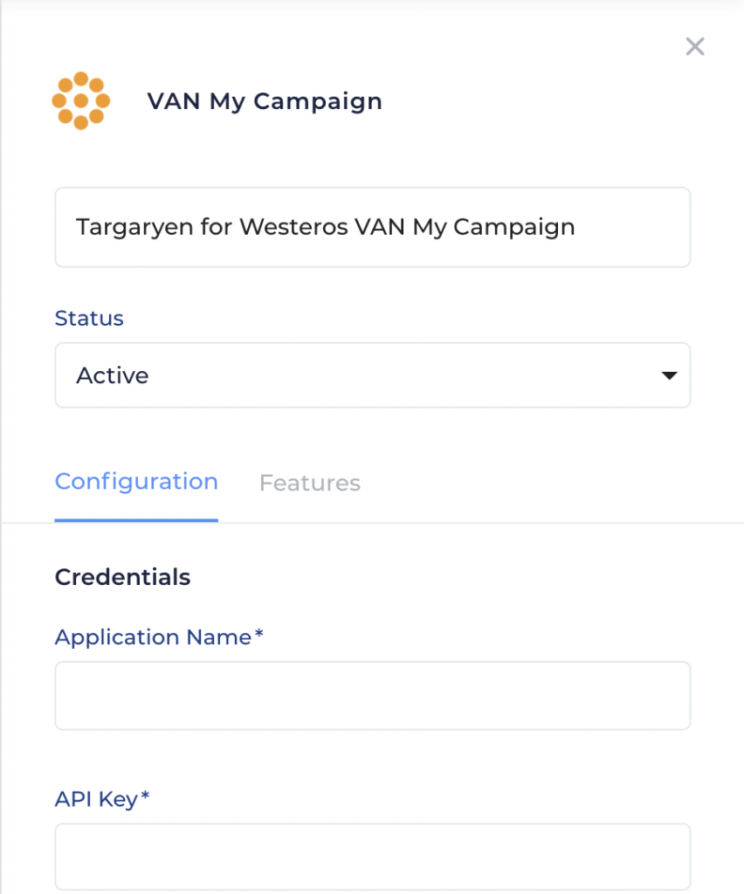Click the orange VAN dots logo
744x894 pixels.
[81, 101]
